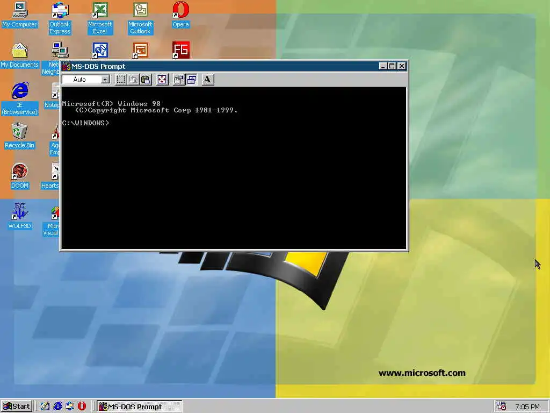Screen dimensions: 550x413
Task: Select the IE (Browservice) desktop icon
Action: click(19, 99)
